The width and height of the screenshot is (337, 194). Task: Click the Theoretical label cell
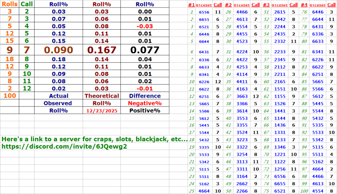[102, 96]
